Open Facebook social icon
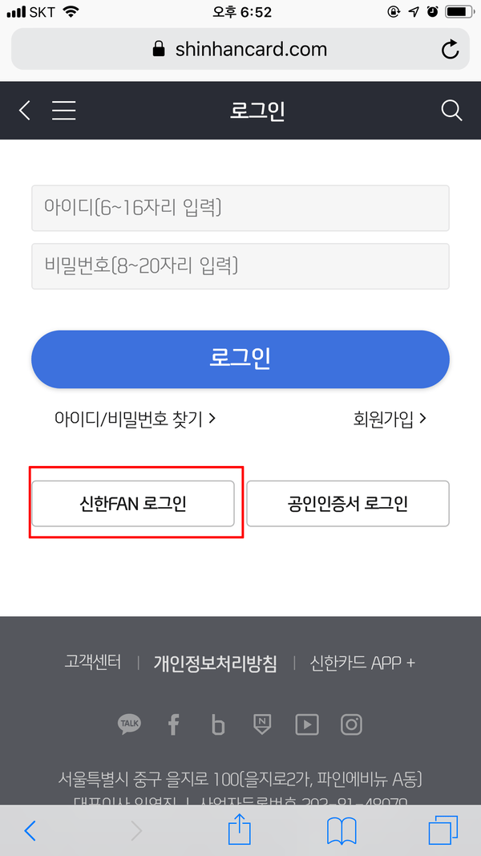 tap(173, 724)
